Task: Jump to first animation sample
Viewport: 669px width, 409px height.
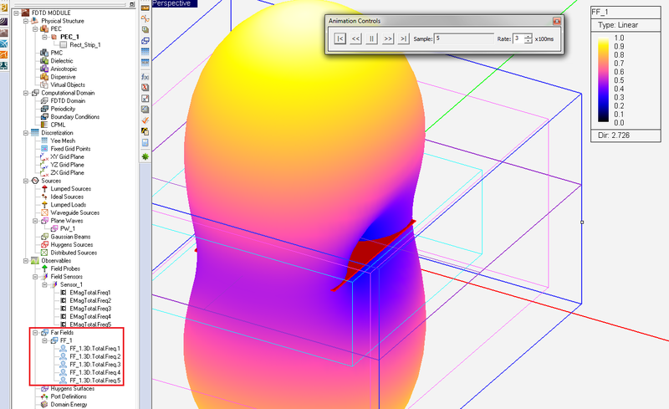Action: pos(339,38)
